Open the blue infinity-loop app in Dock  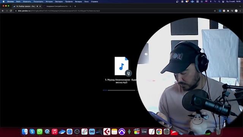tap(92, 132)
